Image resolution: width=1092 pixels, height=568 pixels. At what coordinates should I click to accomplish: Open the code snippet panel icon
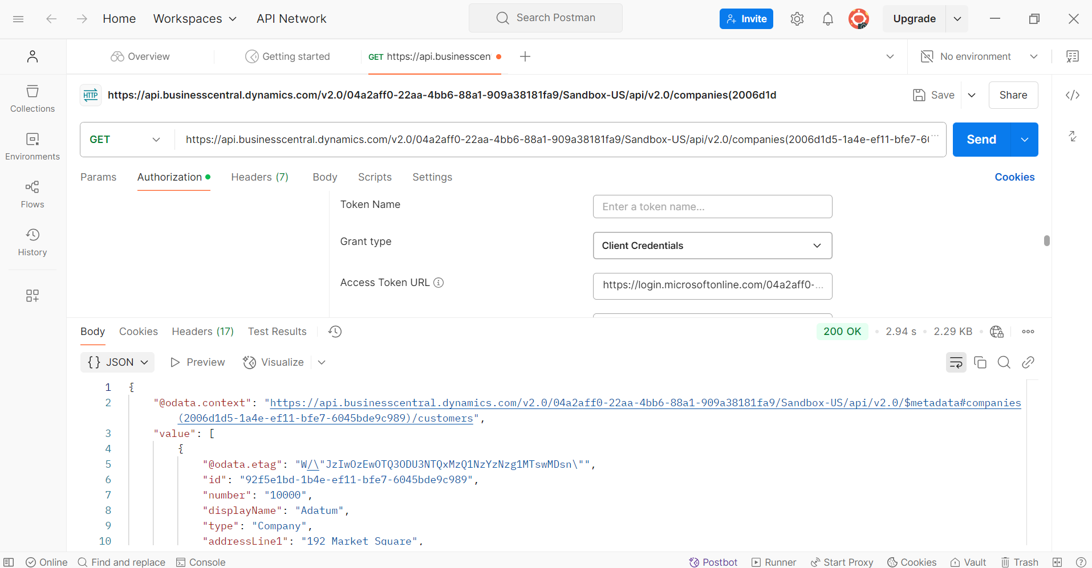click(1073, 95)
